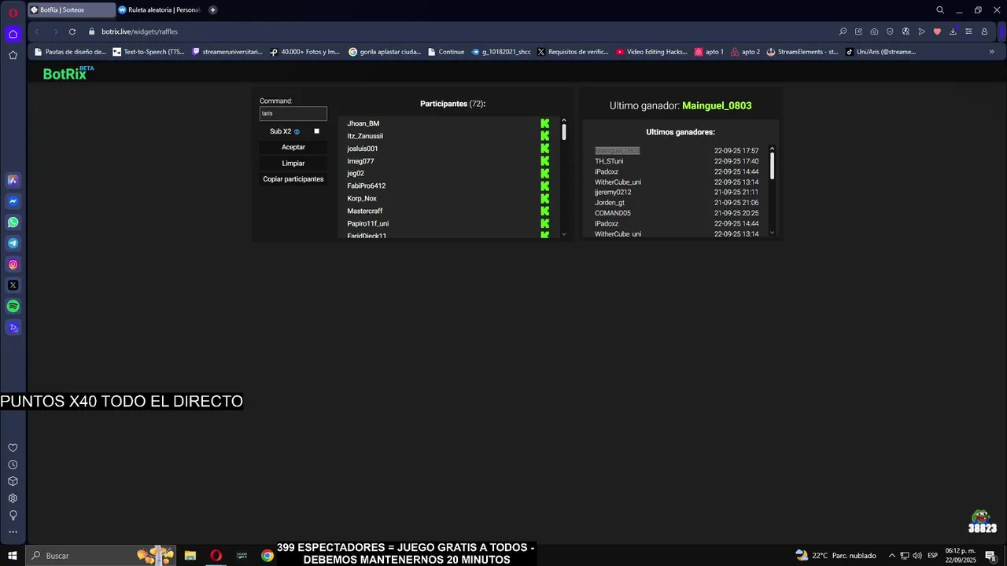
Task: Open the browser downloads icon
Action: 953,31
